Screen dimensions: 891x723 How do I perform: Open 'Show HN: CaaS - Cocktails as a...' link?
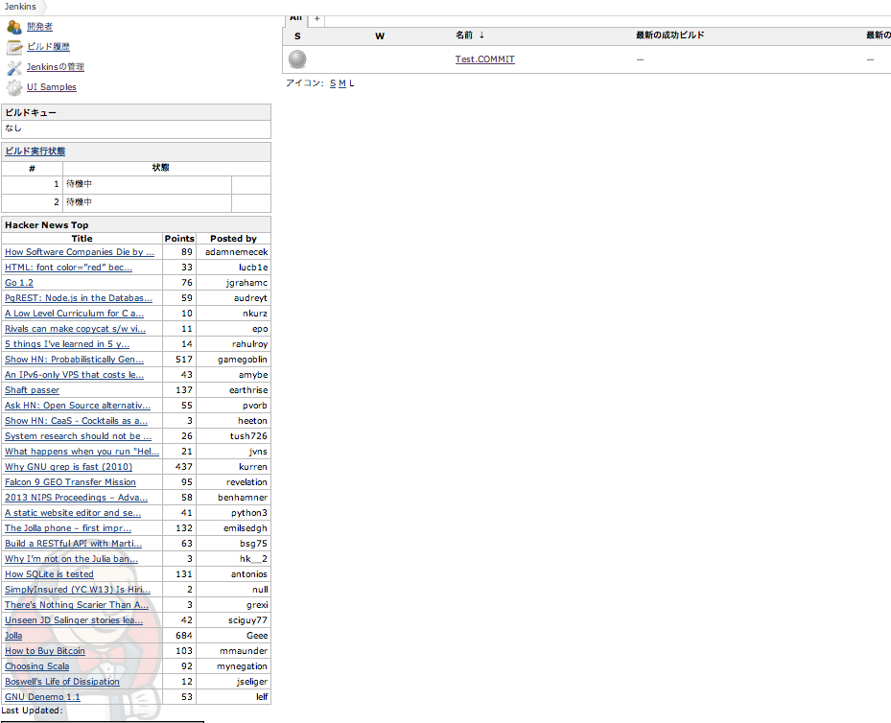pos(76,420)
